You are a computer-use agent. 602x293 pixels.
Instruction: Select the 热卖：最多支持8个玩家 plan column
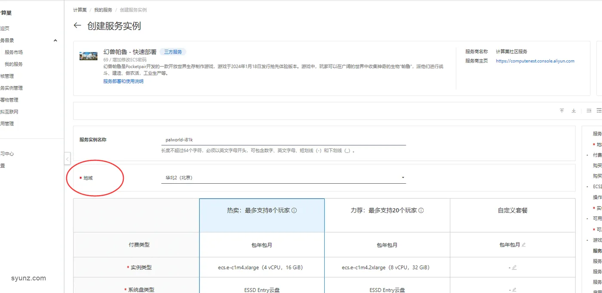[262, 215]
